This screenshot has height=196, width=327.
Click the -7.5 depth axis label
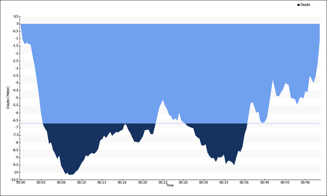pyautogui.click(x=16, y=135)
